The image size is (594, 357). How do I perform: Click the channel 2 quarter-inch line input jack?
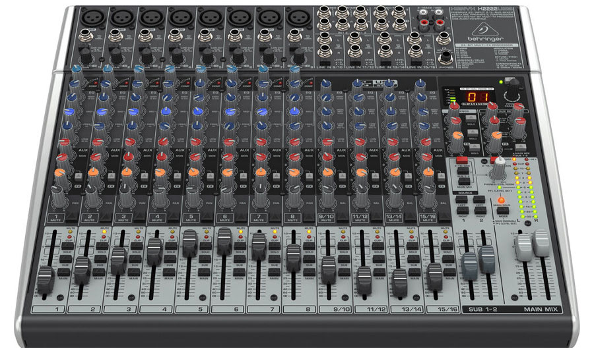click(115, 36)
